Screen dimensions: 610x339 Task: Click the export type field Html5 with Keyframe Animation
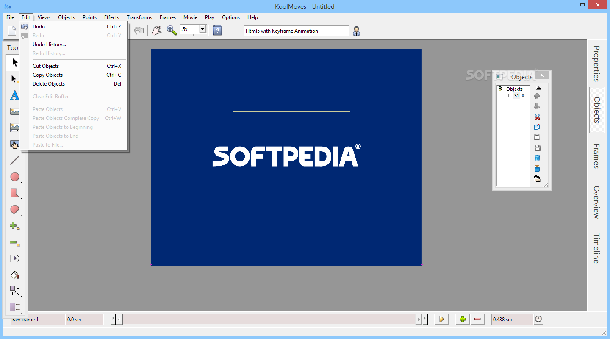tap(296, 31)
